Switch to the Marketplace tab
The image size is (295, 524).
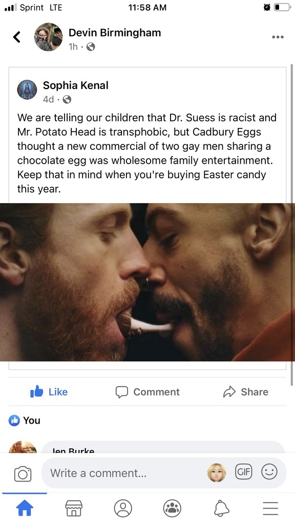(x=74, y=508)
